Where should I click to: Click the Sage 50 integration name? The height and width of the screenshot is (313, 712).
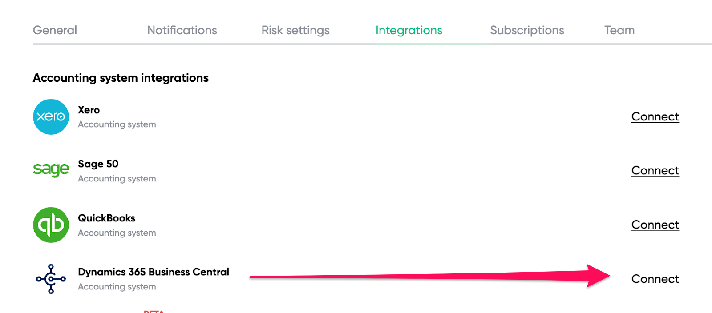[x=98, y=164]
